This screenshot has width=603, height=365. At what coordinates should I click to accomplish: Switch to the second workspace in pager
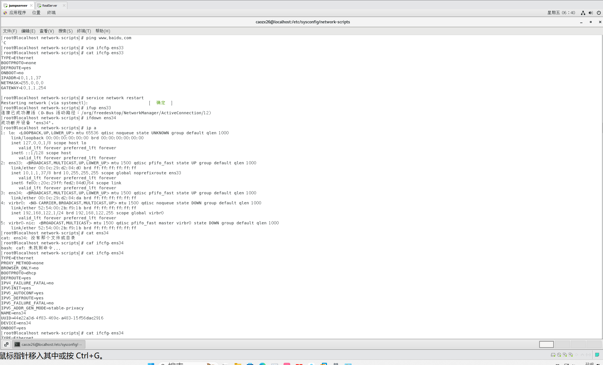(x=562, y=344)
